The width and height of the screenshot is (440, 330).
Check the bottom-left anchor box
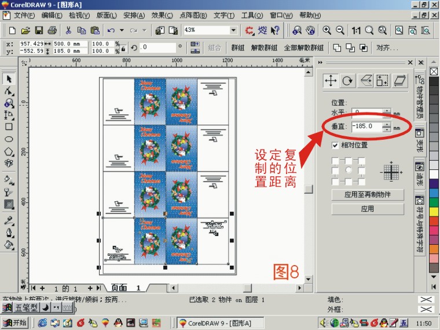(x=335, y=182)
